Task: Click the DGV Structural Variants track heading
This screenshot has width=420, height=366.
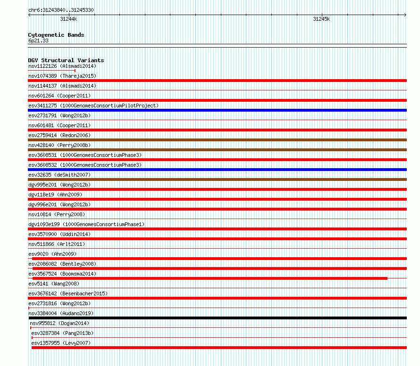Action: [x=66, y=60]
